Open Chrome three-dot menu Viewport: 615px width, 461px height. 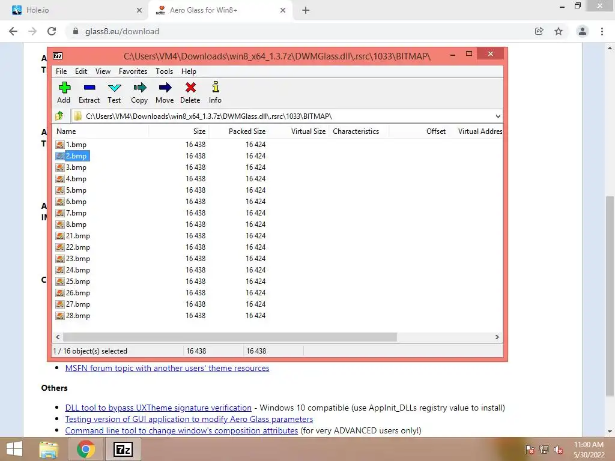[x=602, y=31]
